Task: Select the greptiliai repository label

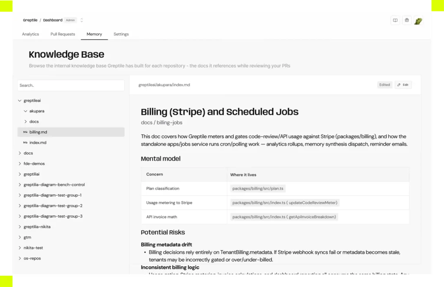Action: [x=31, y=174]
